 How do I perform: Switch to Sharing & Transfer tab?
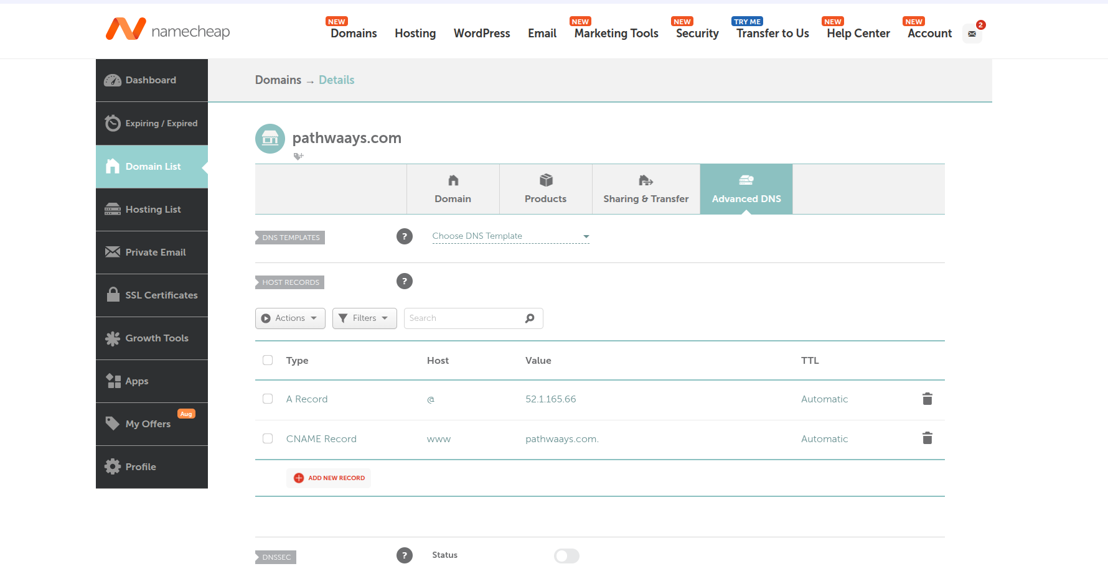(x=646, y=189)
